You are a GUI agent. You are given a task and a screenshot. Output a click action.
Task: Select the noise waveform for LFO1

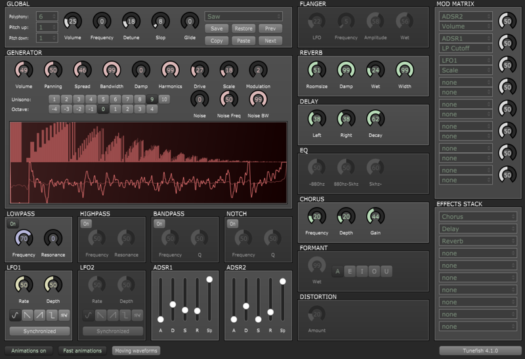click(x=64, y=315)
